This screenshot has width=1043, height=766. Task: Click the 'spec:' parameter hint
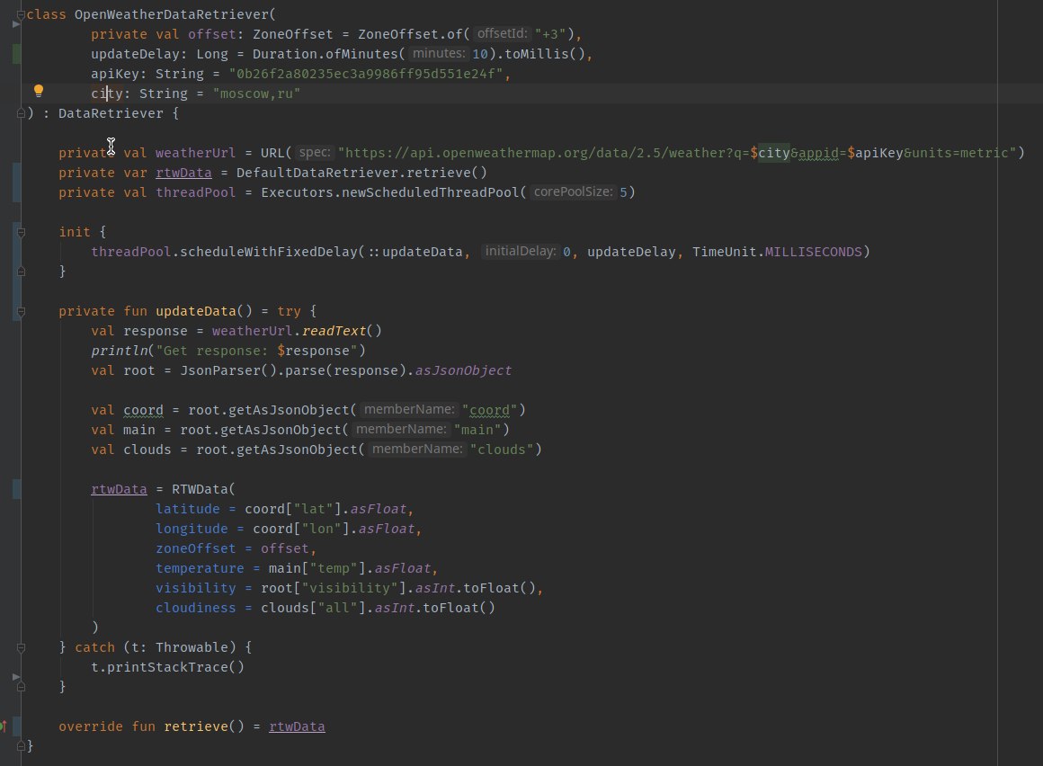tap(315, 152)
